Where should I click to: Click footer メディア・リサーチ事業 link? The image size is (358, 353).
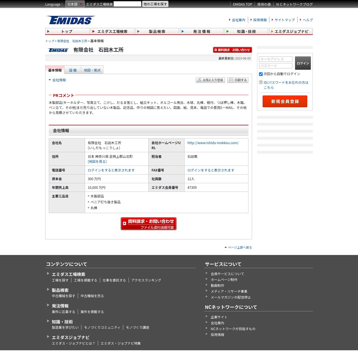tap(229, 291)
